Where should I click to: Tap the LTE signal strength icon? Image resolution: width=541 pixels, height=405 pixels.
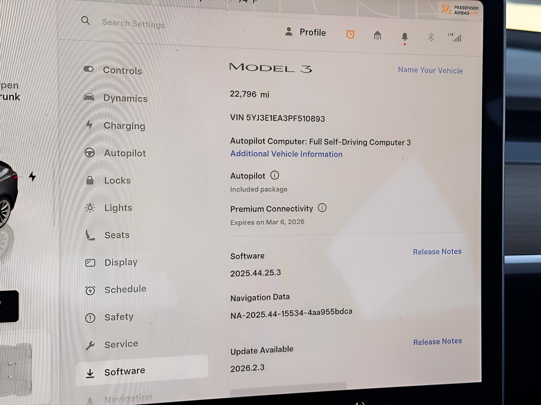click(x=455, y=37)
